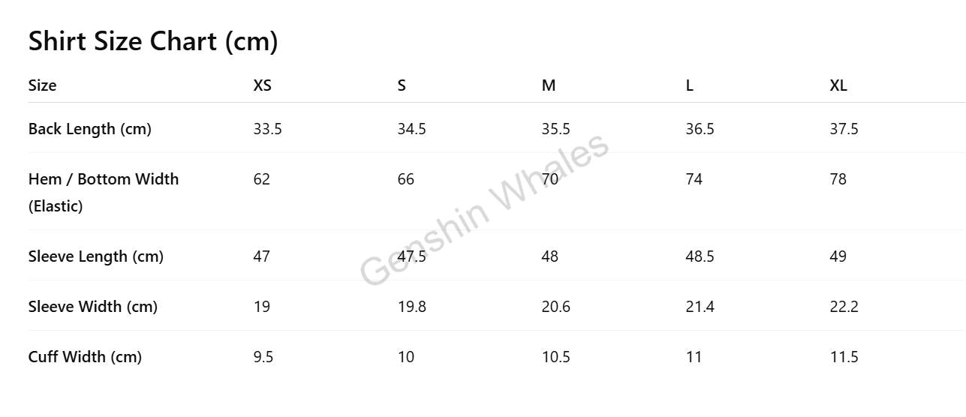966x417 pixels.
Task: Select the 22.2 sleeve width cell
Action: pyautogui.click(x=844, y=307)
